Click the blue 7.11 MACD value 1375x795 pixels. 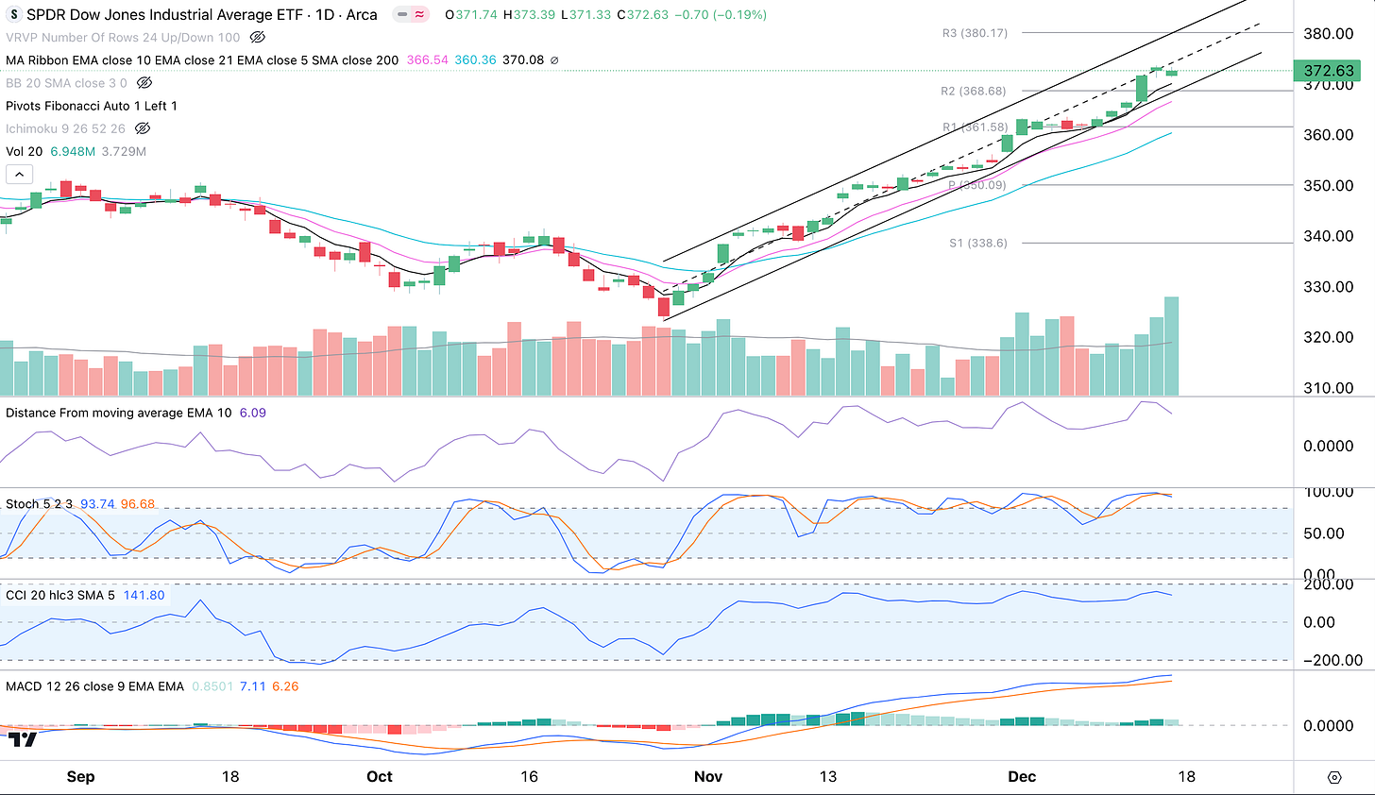tap(252, 686)
